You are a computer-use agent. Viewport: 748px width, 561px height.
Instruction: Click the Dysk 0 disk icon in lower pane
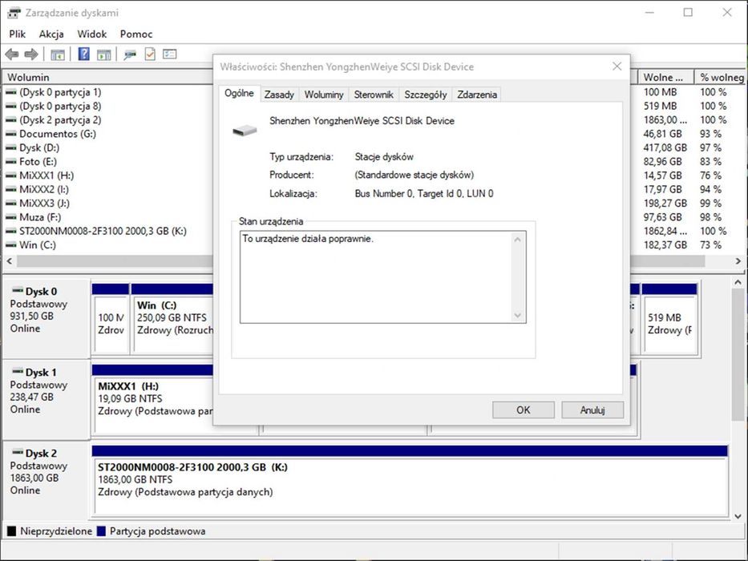tap(18, 290)
